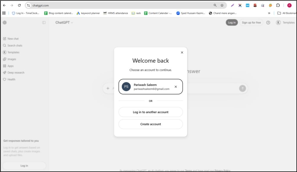Click the Create account button

click(x=151, y=124)
